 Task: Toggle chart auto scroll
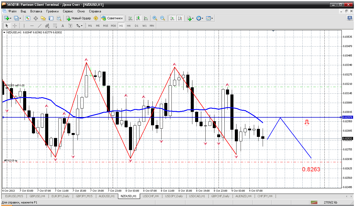pyautogui.click(x=172, y=18)
